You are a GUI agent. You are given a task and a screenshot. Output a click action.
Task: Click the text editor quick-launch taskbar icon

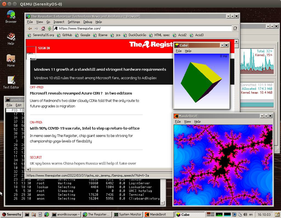[40, 214]
